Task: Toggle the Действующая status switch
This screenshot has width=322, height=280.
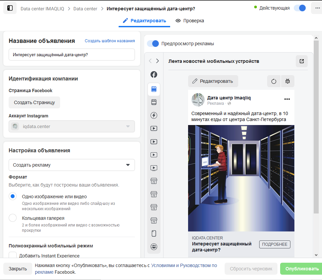Action: click(300, 8)
